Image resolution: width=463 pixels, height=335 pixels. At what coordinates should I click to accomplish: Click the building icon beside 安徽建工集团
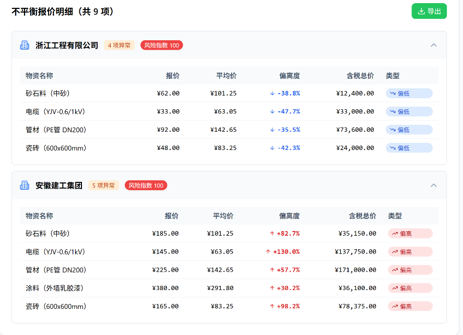[25, 186]
